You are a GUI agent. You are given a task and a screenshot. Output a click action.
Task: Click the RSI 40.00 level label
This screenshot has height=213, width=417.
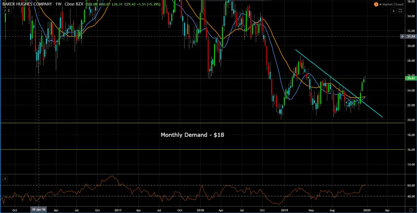tap(411, 196)
